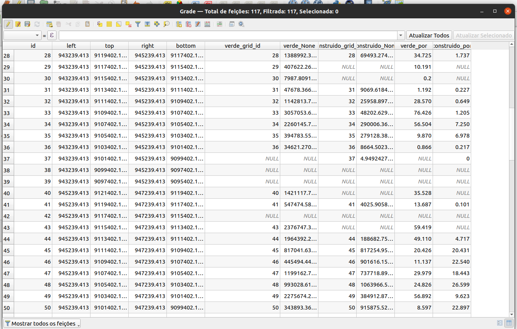Select row 45 via its row header
This screenshot has height=329, width=517.
(x=8, y=250)
